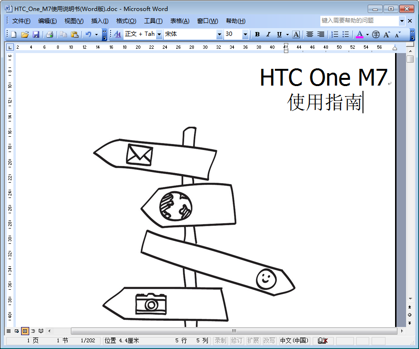Expand standard toolbar options chevron

(x=105, y=34)
